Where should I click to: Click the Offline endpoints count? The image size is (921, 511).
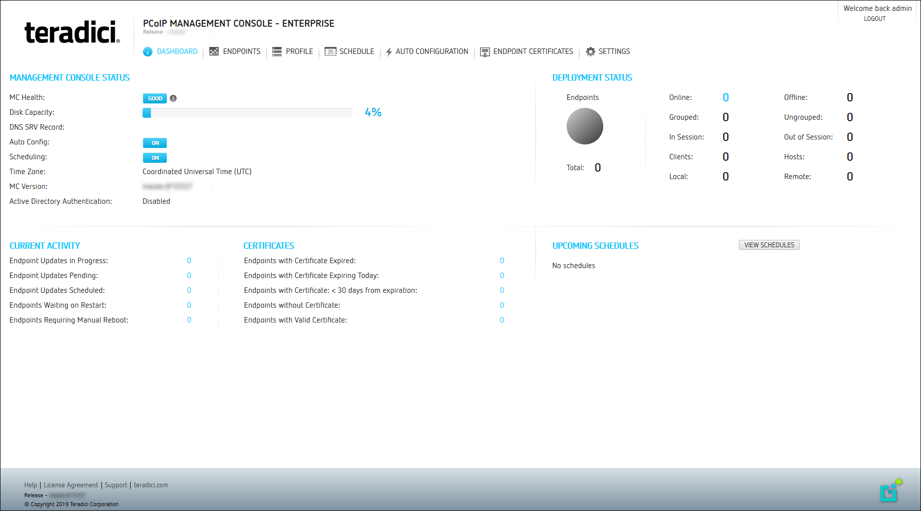point(850,97)
